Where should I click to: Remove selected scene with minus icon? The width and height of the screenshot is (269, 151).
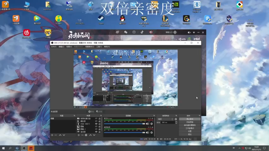pos(56,135)
